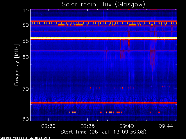This screenshot has width=186, height=139.
Task: Click the 70 frequency tick label
Action: coord(26,89)
